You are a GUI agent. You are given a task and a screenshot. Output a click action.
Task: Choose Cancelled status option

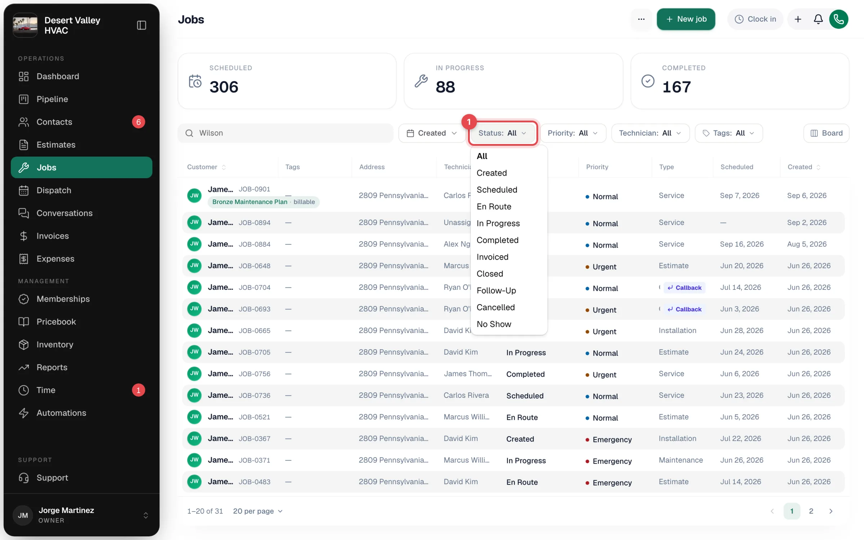coord(509,307)
